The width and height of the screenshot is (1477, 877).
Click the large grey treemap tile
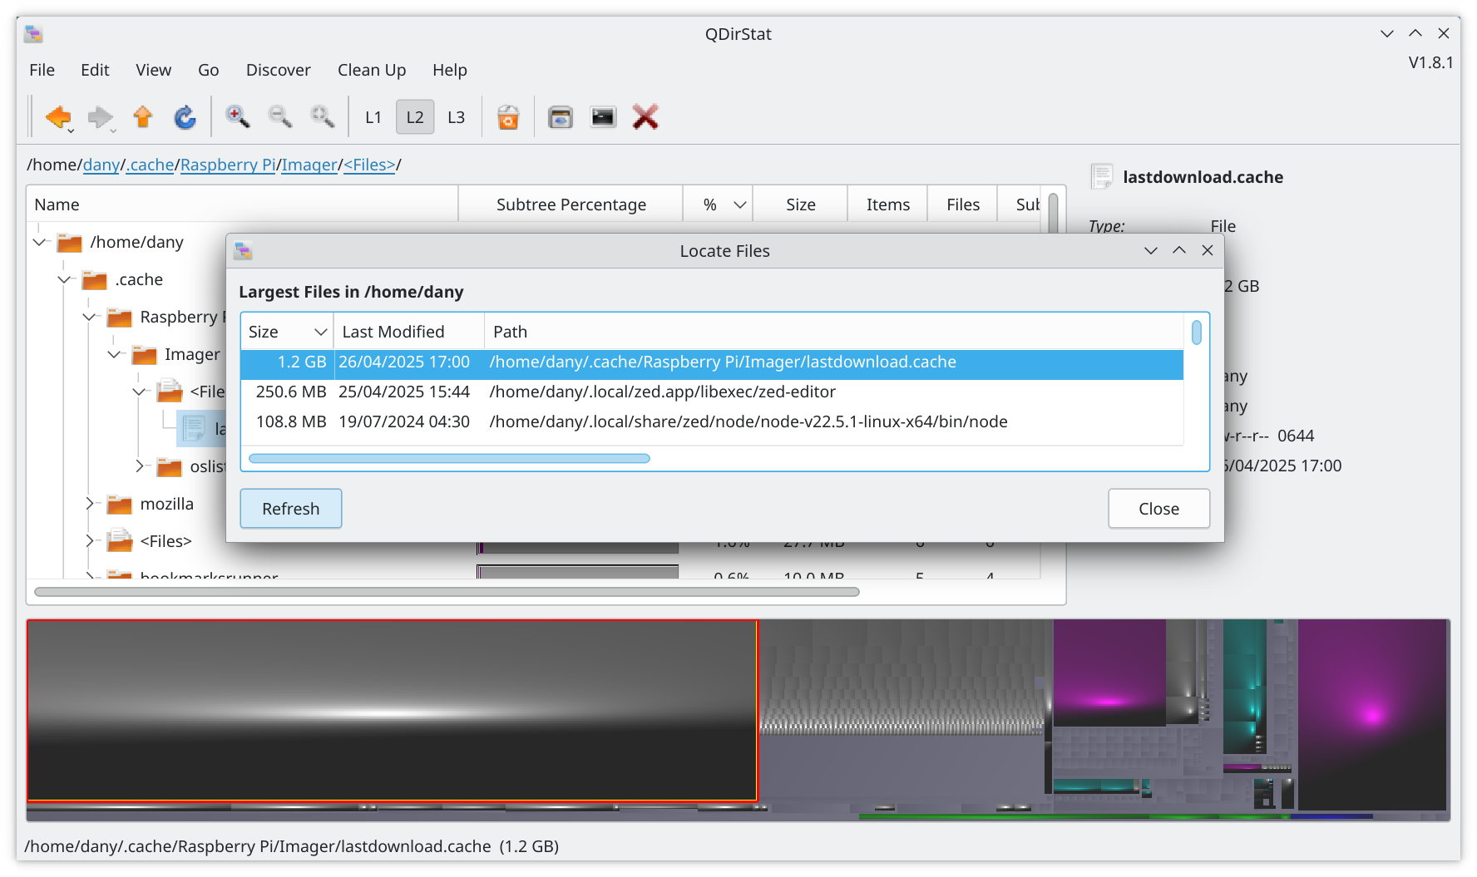point(392,710)
